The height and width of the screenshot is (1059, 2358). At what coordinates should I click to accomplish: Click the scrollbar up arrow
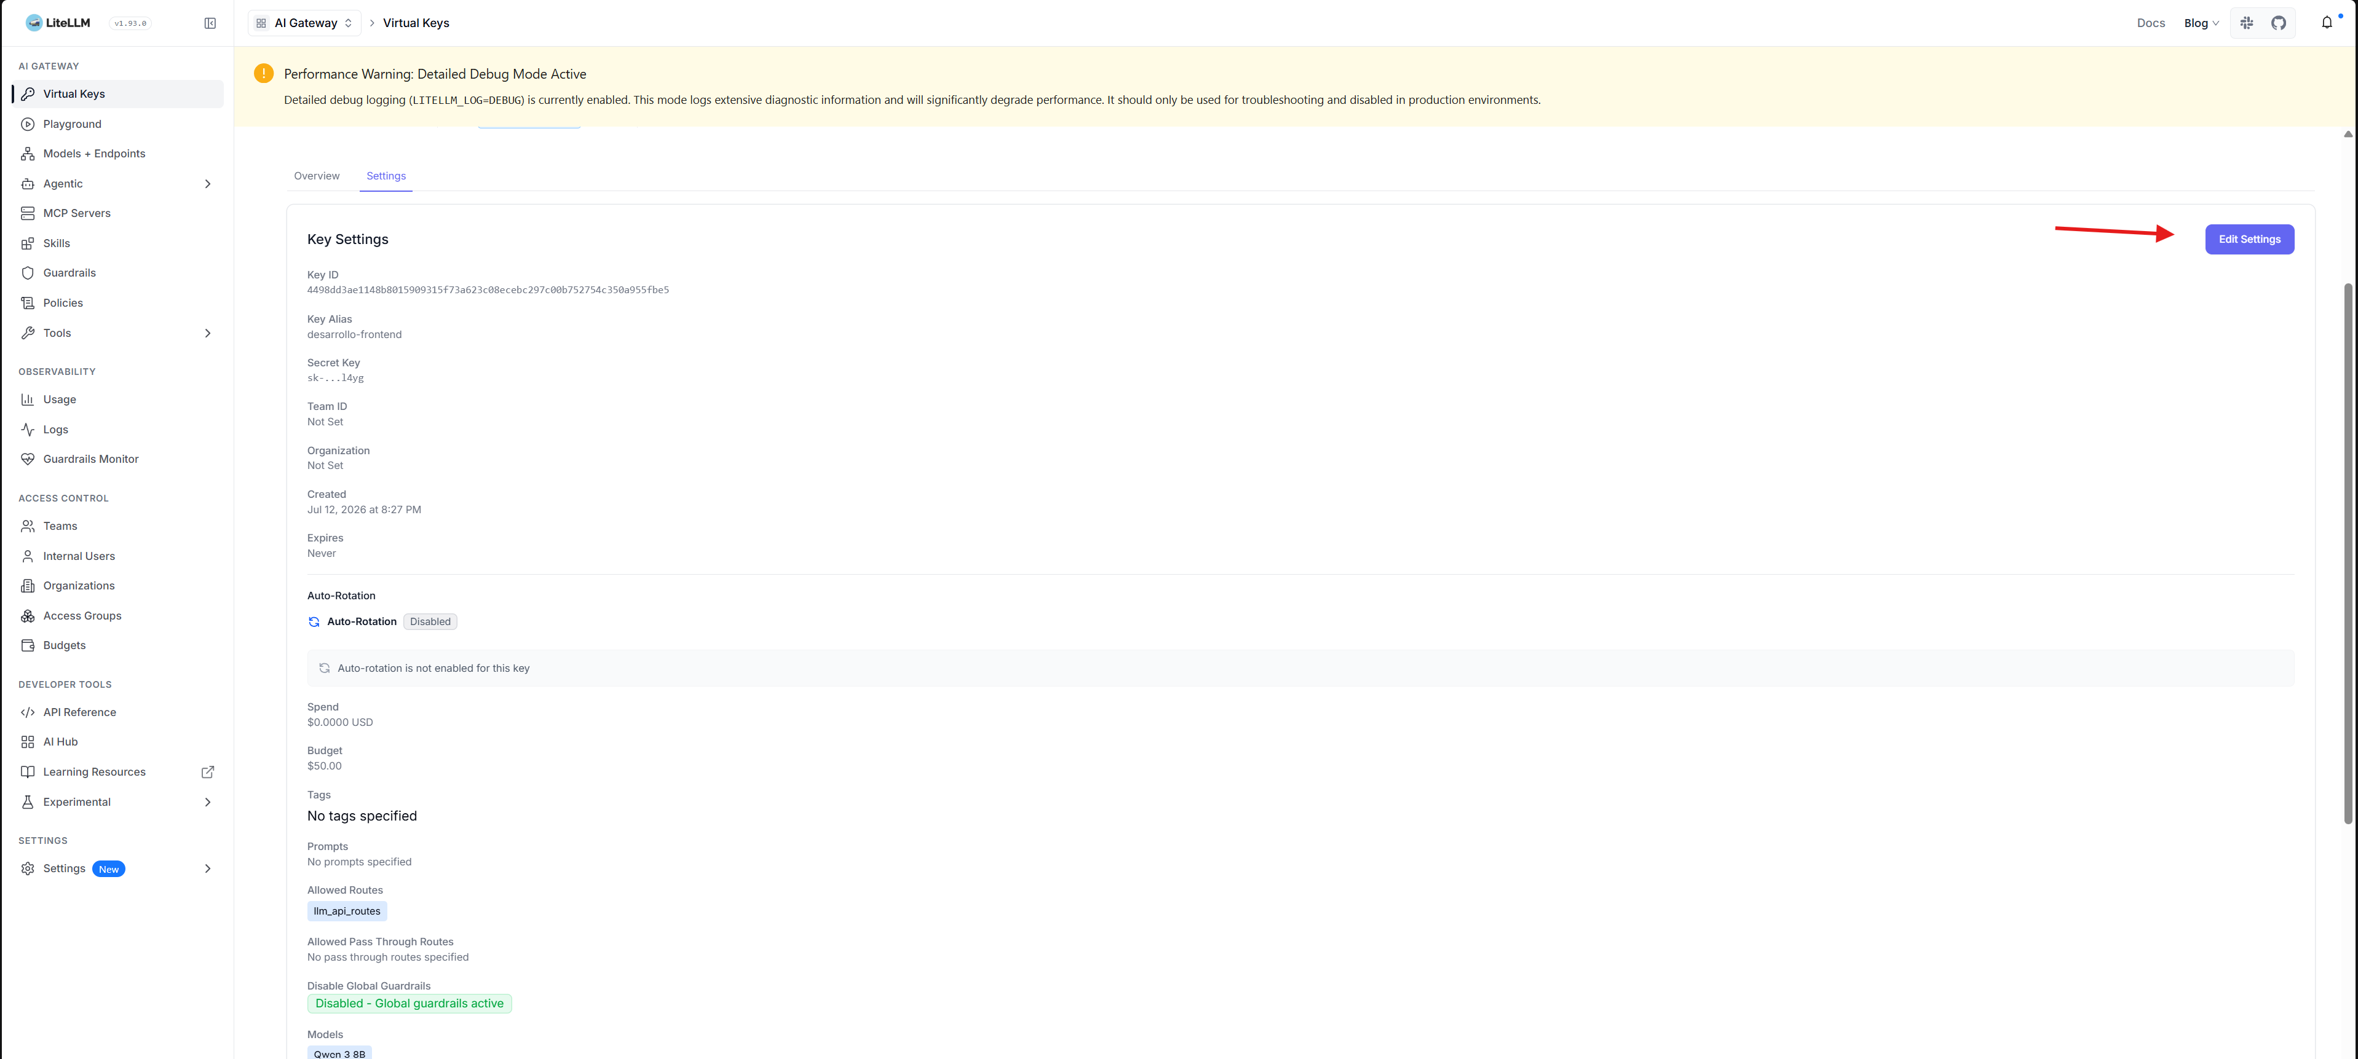(x=2348, y=135)
